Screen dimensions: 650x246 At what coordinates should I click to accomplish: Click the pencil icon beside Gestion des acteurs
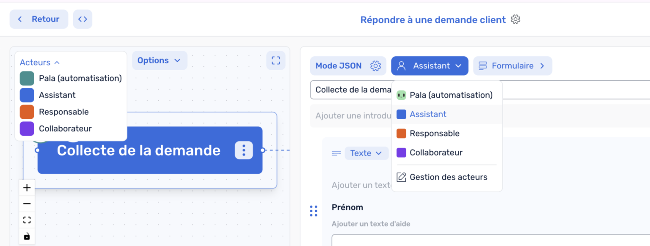pos(401,177)
